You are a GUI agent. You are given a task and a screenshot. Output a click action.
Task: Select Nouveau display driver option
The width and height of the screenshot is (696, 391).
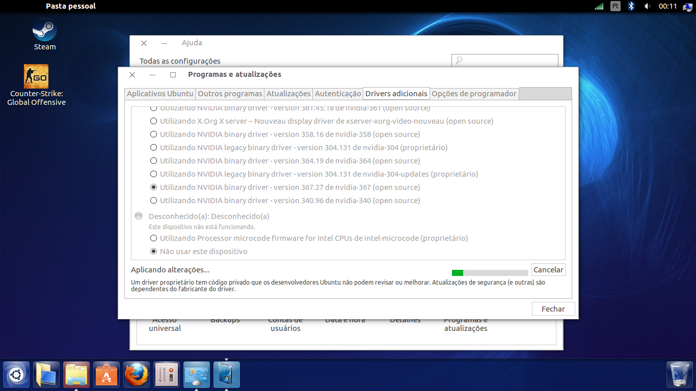[322, 121]
